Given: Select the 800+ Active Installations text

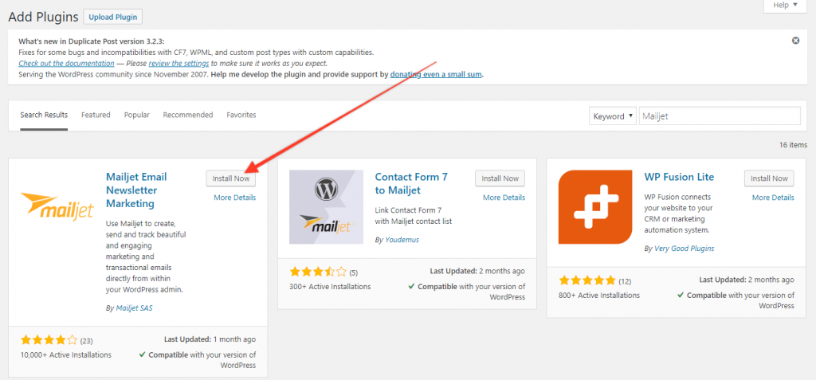Looking at the screenshot, I should tap(599, 295).
